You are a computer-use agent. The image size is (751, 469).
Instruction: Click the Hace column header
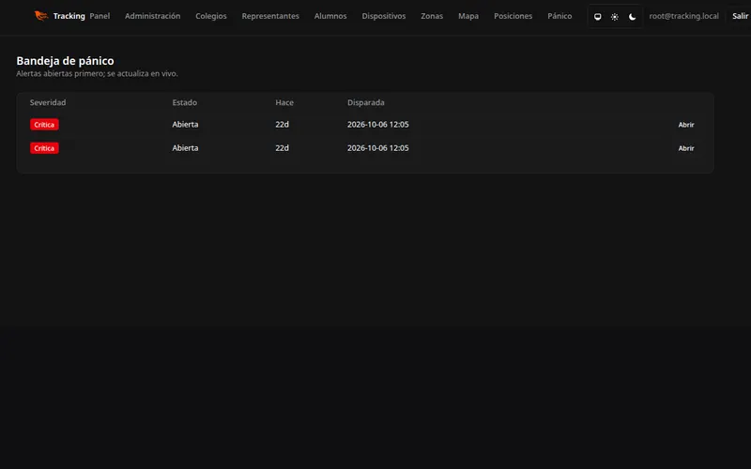click(284, 102)
